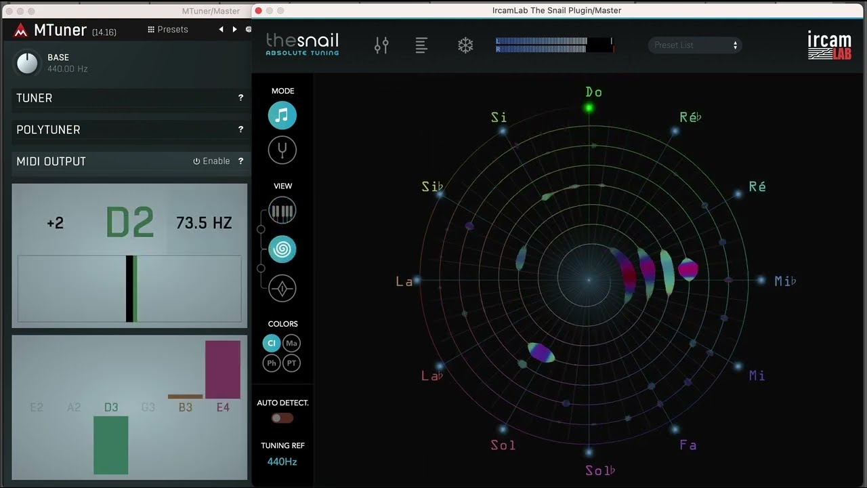Screen dimensions: 867x488
Task: Switch to the piano keyboard view
Action: pyautogui.click(x=282, y=211)
